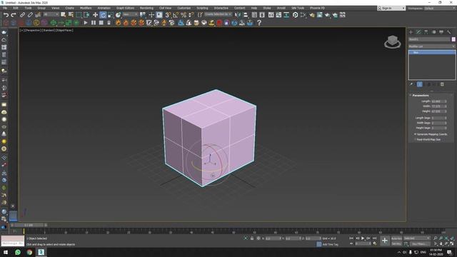Click the viewport plus label menu
Viewport: 457px width, 257px height.
tap(21, 30)
